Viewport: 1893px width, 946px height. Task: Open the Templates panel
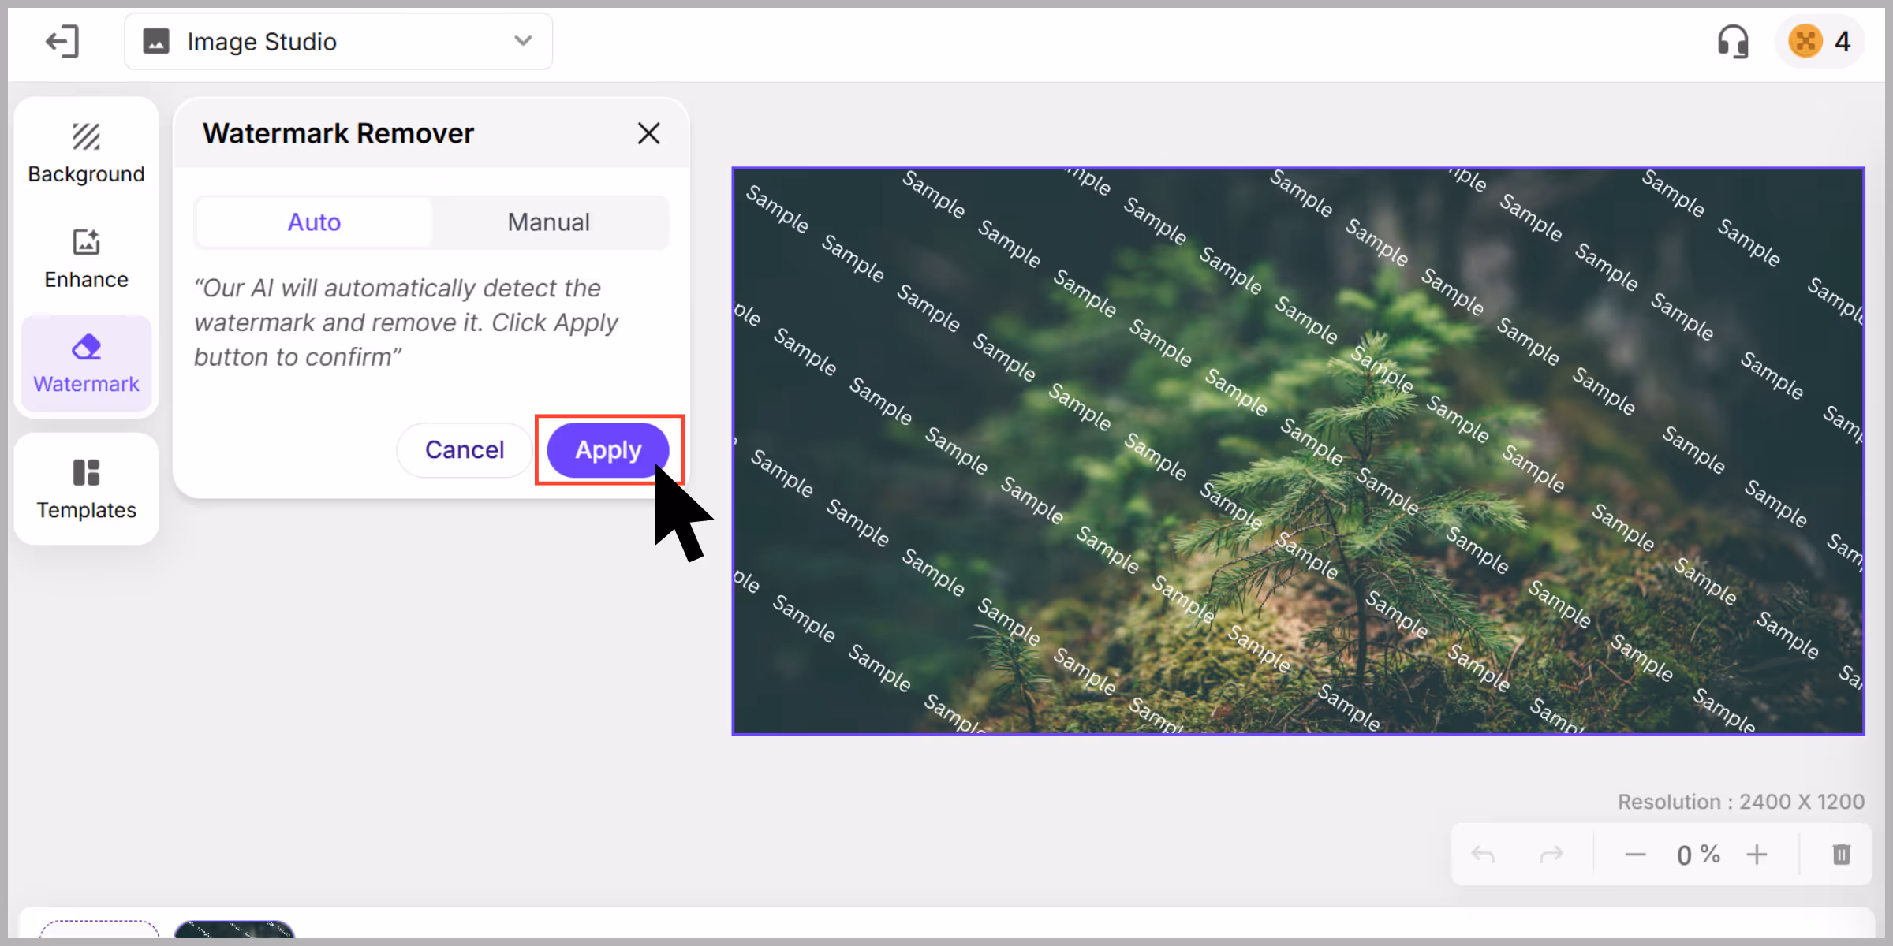pyautogui.click(x=86, y=489)
